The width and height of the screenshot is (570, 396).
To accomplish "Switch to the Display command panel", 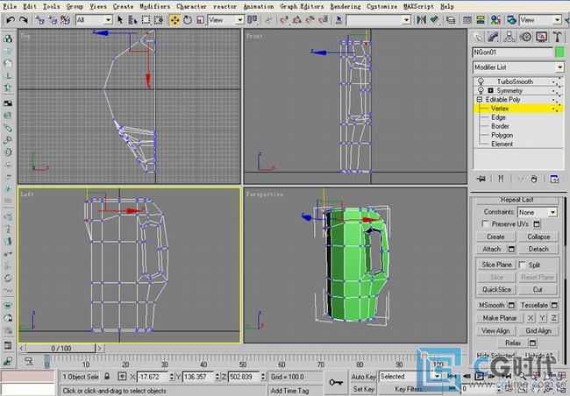I will tap(541, 37).
